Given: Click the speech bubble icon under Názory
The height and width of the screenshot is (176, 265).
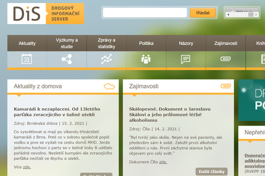Looking at the screenshot, I should pyautogui.click(x=186, y=59).
